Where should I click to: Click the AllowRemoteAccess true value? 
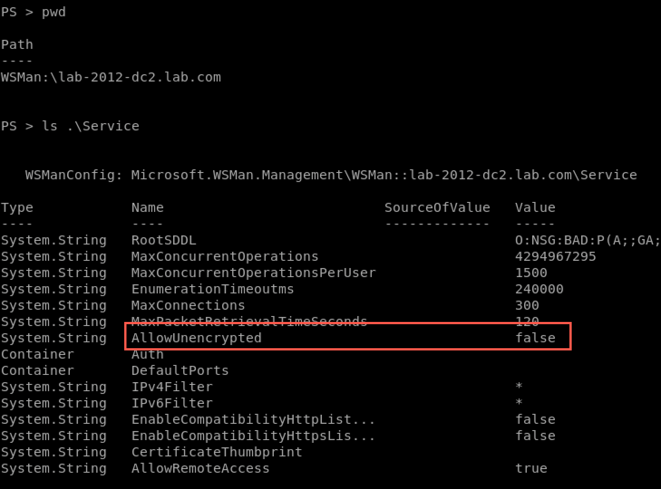(531, 468)
